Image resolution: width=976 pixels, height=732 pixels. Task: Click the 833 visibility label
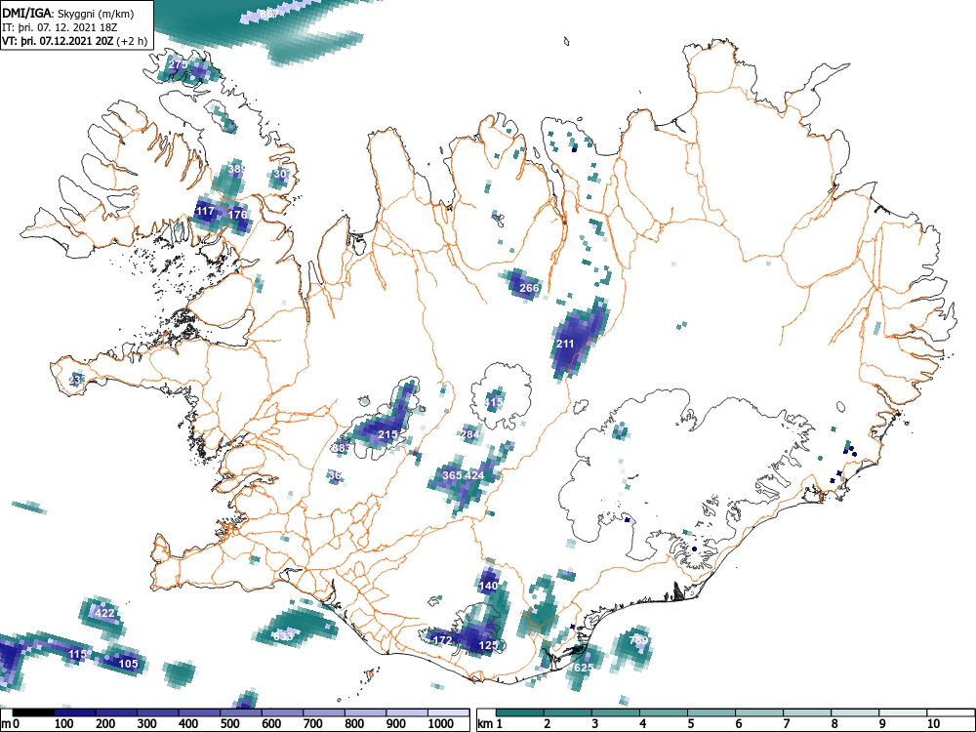tap(283, 636)
